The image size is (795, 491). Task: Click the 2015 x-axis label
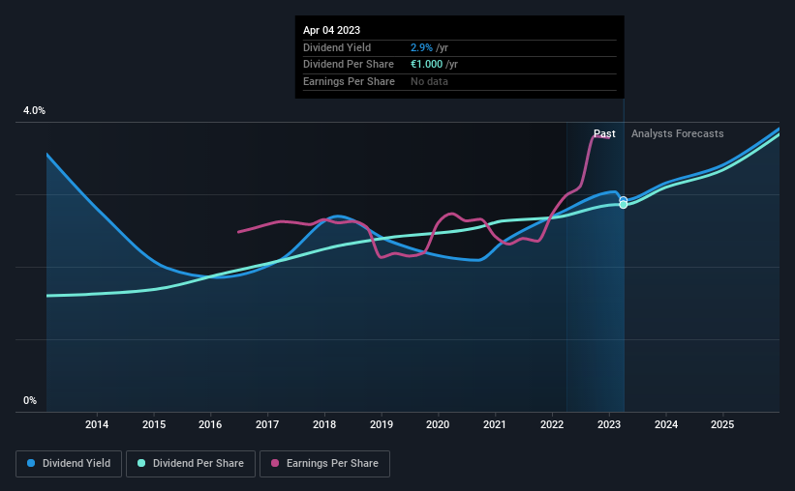tap(154, 424)
